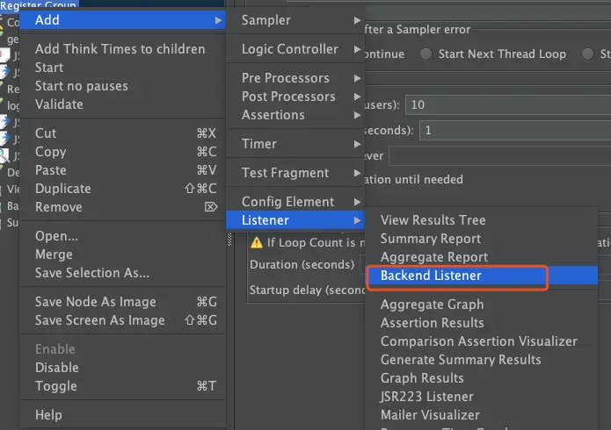The width and height of the screenshot is (611, 430).
Task: Choose Save Node As Image
Action: coord(95,302)
